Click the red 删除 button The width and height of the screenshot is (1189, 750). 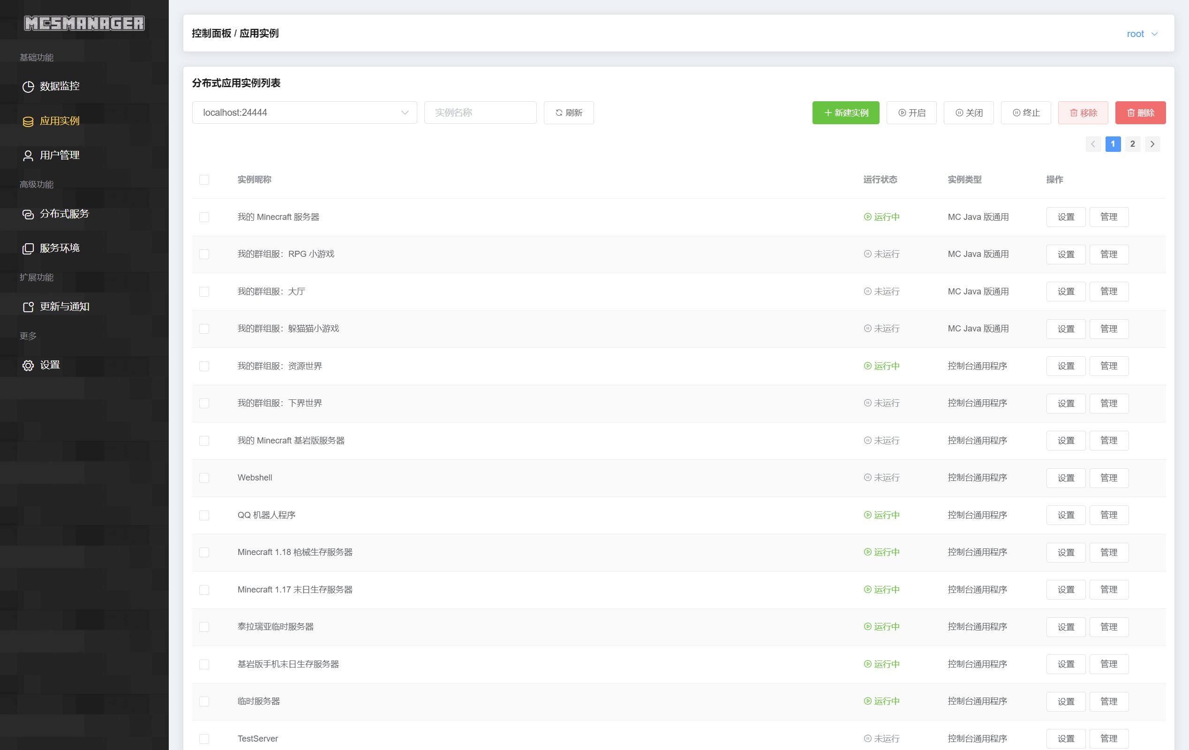coord(1140,112)
